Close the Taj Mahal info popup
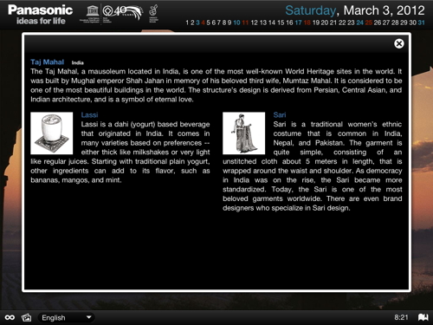The image size is (433, 325). (x=399, y=43)
